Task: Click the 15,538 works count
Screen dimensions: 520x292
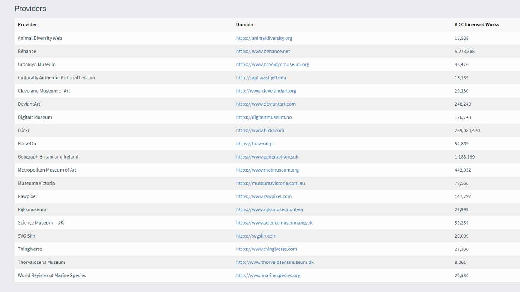Action: [462, 38]
